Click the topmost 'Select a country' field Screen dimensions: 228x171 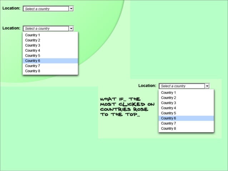tap(46, 9)
